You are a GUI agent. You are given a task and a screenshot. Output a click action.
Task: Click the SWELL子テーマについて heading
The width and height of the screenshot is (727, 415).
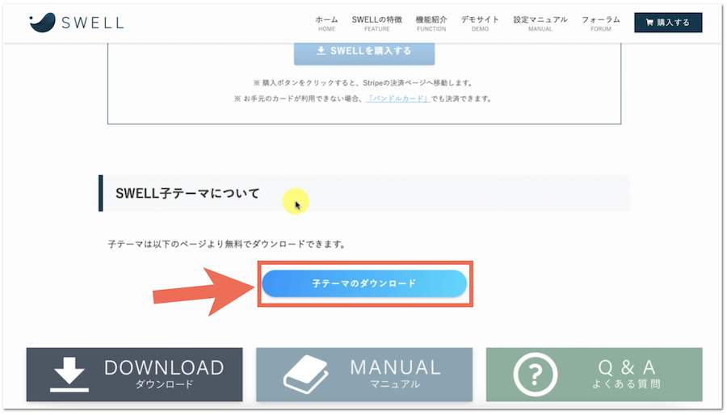pos(187,194)
